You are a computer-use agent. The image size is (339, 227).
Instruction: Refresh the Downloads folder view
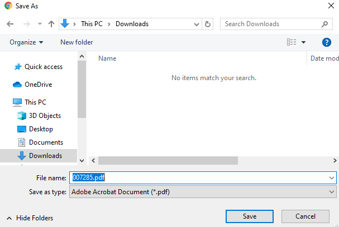click(x=208, y=24)
